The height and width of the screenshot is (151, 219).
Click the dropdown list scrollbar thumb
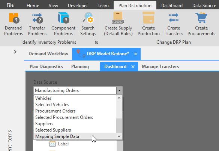tap(119, 126)
